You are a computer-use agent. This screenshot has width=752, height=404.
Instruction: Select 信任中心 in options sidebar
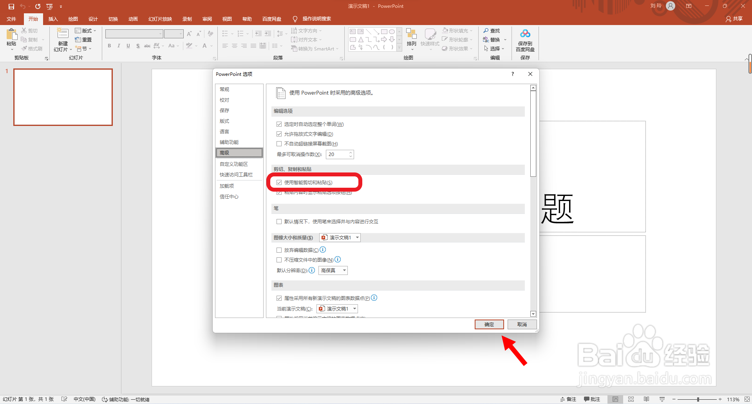(x=239, y=196)
